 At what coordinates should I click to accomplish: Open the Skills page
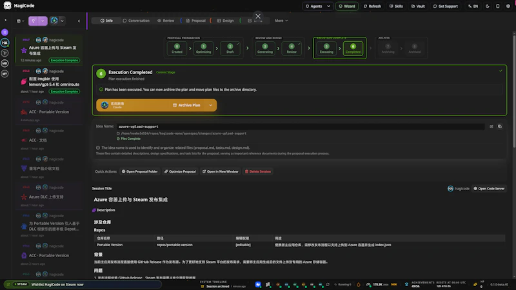click(396, 6)
